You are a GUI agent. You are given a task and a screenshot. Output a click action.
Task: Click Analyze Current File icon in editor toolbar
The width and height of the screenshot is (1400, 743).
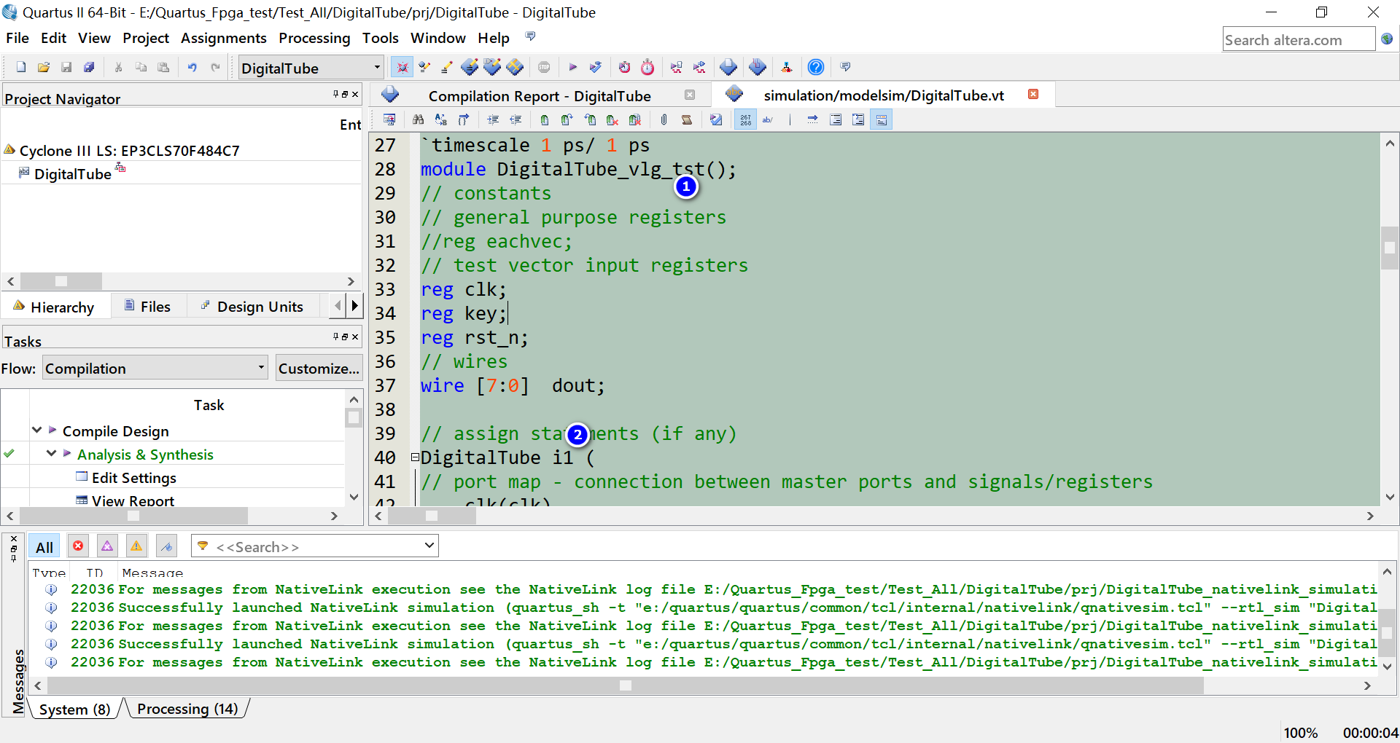point(716,120)
